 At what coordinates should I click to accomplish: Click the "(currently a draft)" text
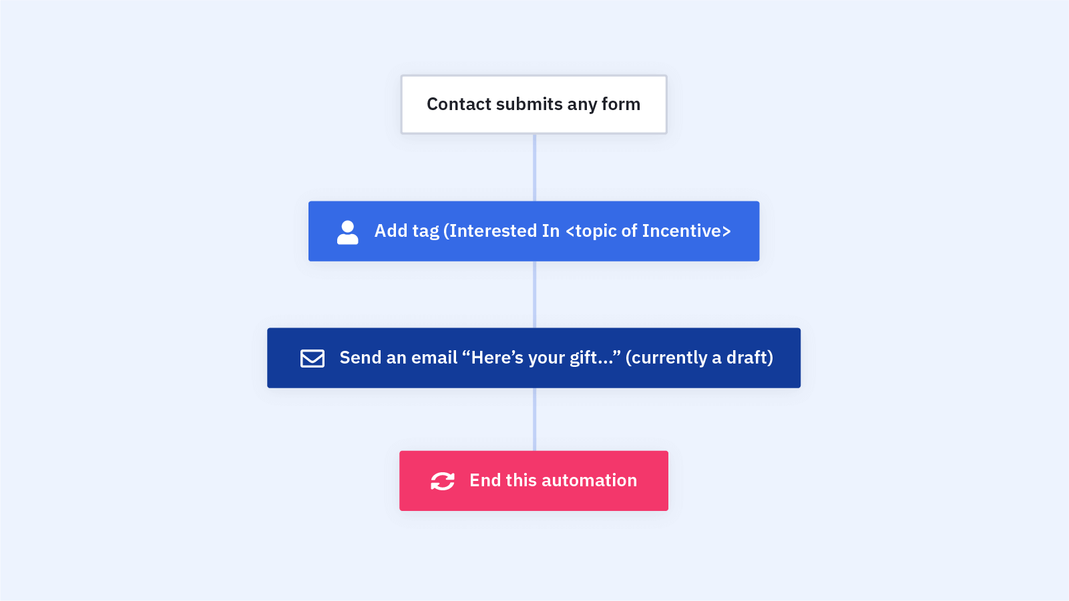[699, 358]
